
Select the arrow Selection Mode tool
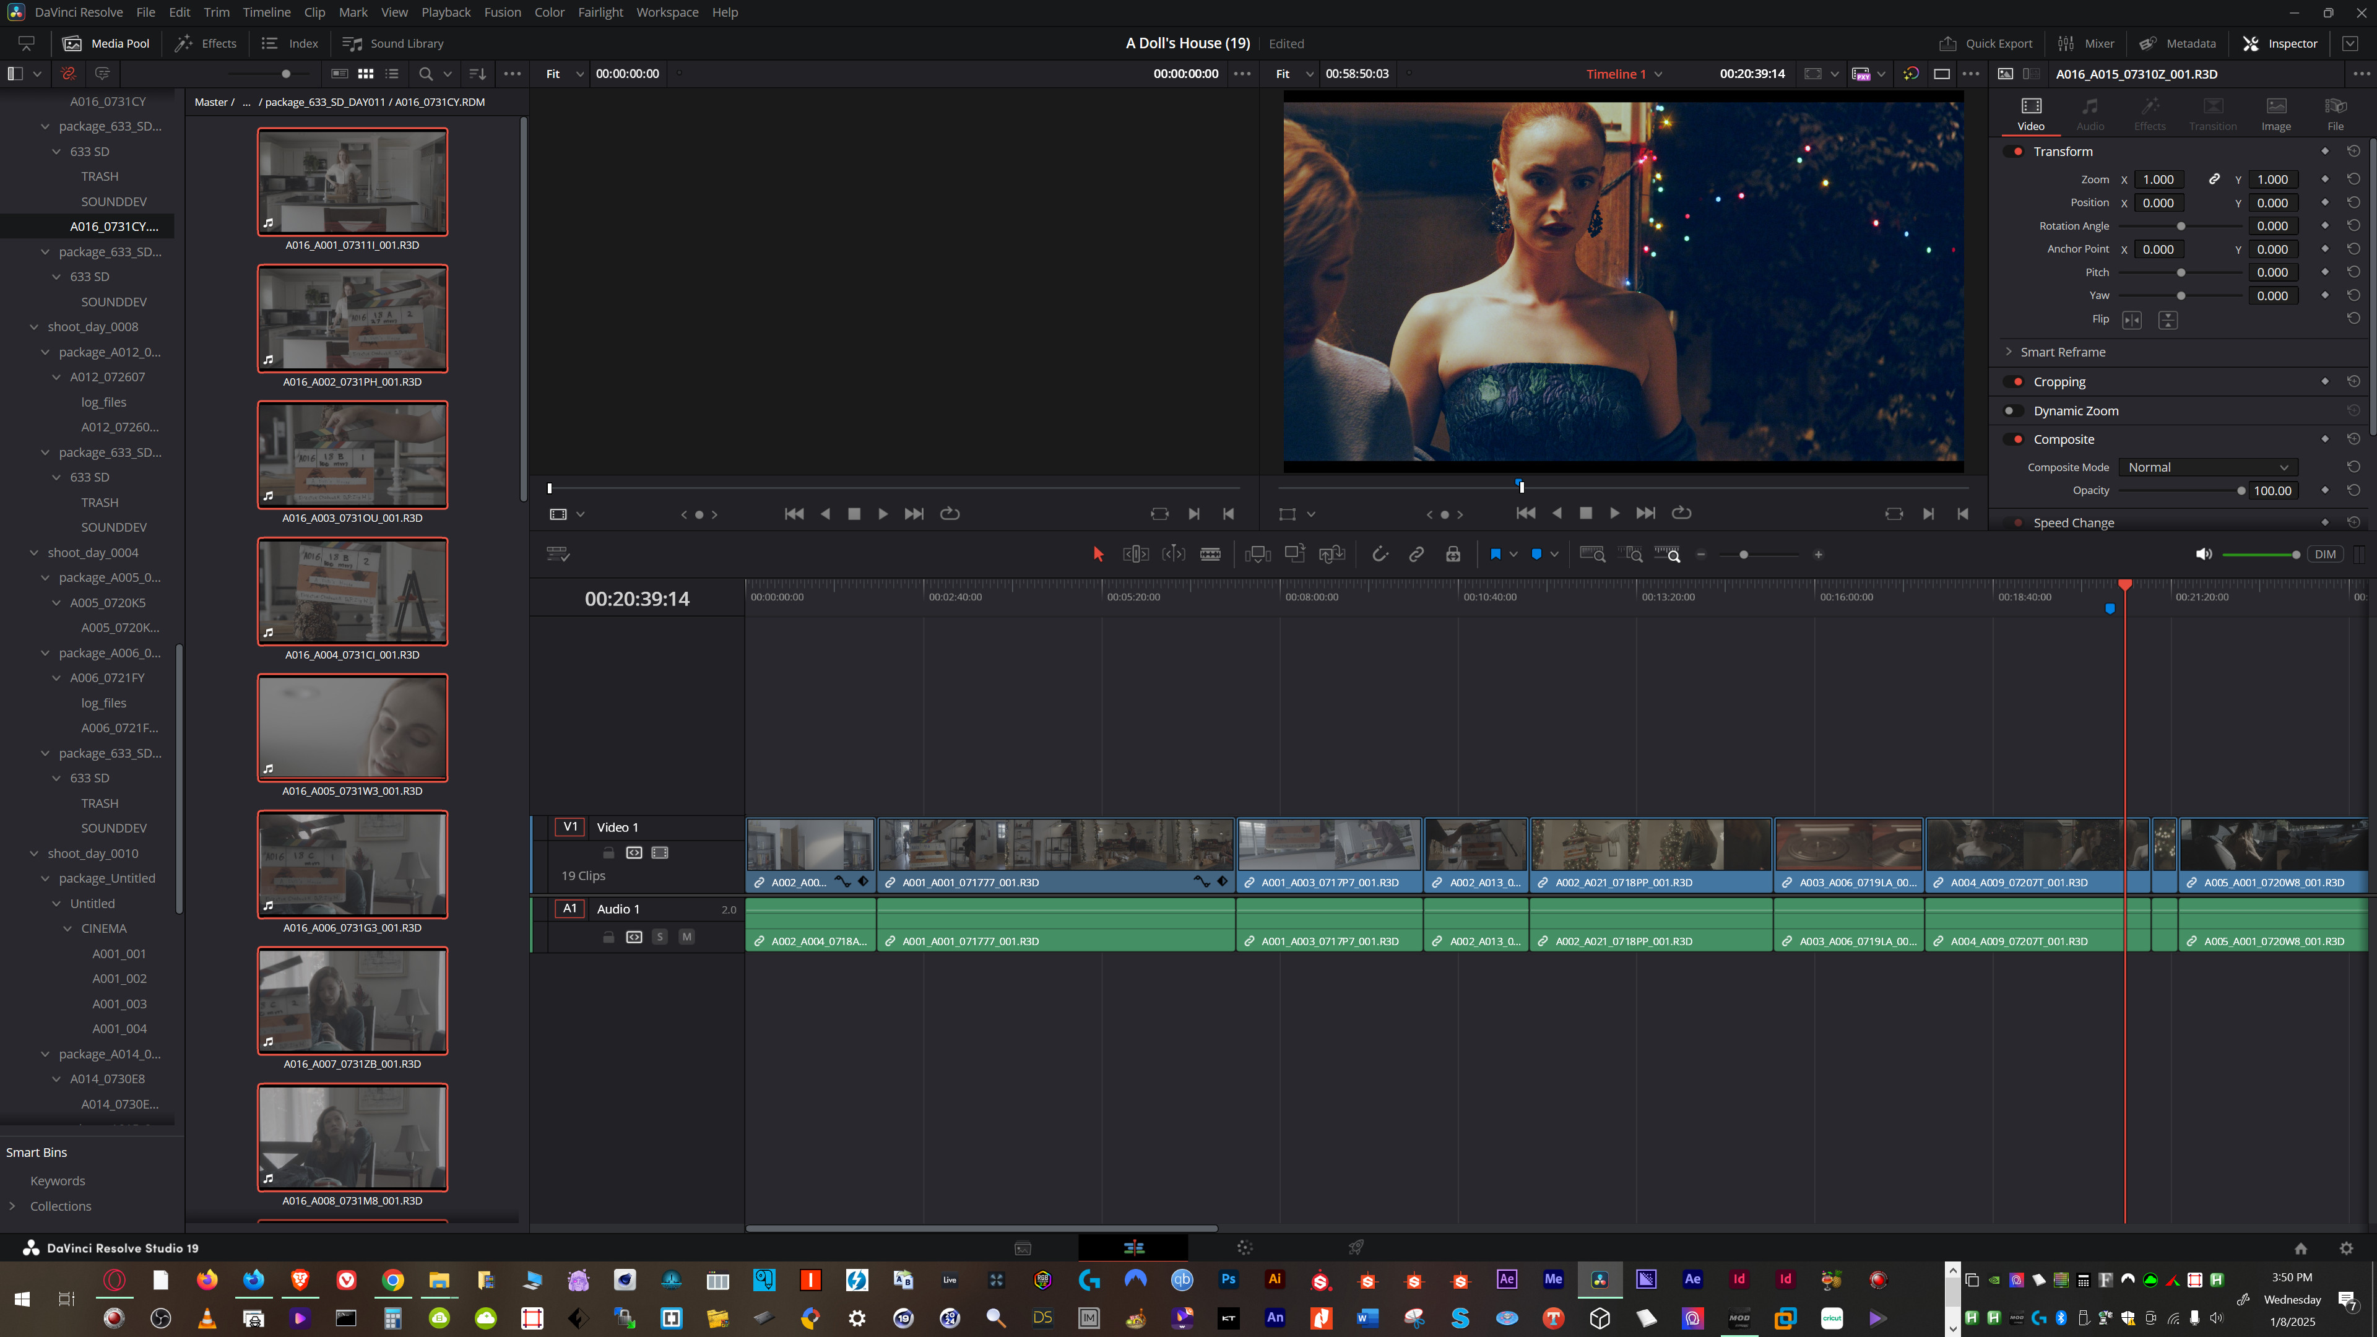(1098, 555)
